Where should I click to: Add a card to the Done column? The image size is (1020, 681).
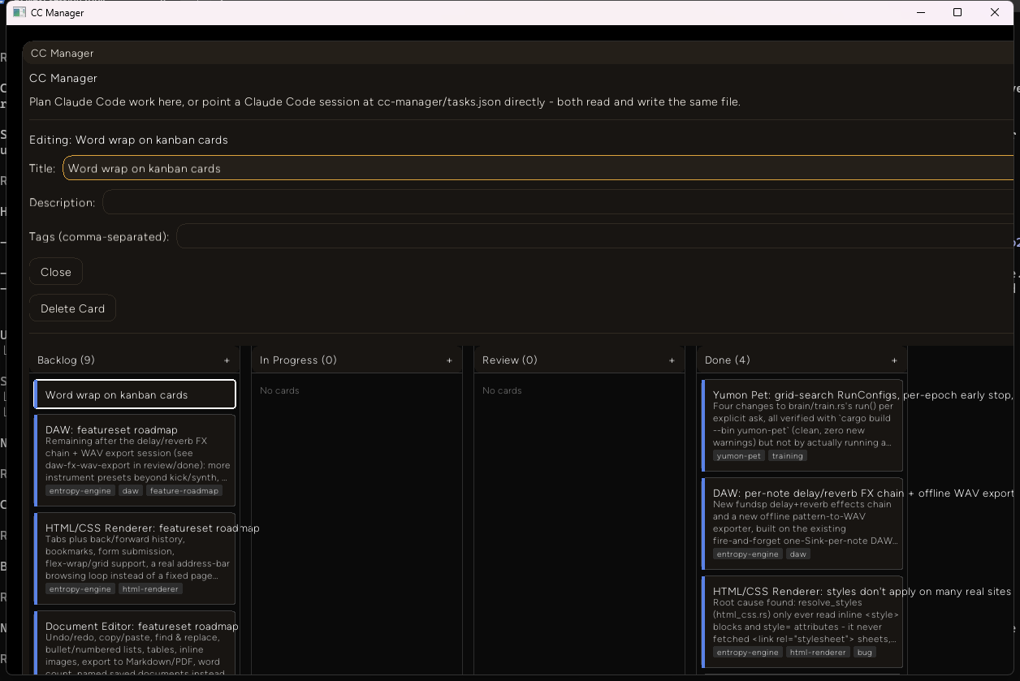tap(894, 360)
